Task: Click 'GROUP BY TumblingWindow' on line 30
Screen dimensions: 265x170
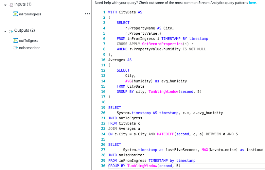Action: pyautogui.click(x=133, y=166)
